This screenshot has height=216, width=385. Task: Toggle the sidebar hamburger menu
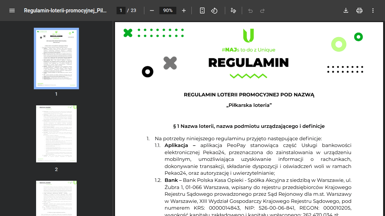(12, 10)
